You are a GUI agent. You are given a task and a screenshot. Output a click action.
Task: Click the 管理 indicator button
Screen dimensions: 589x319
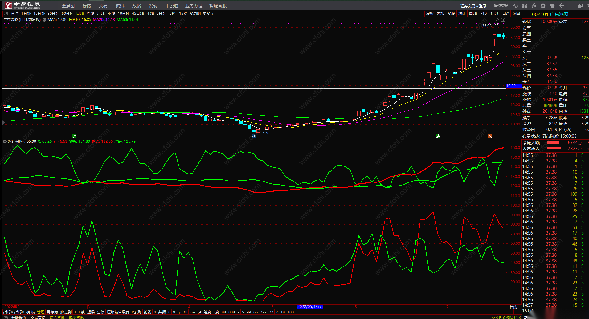coord(41,312)
